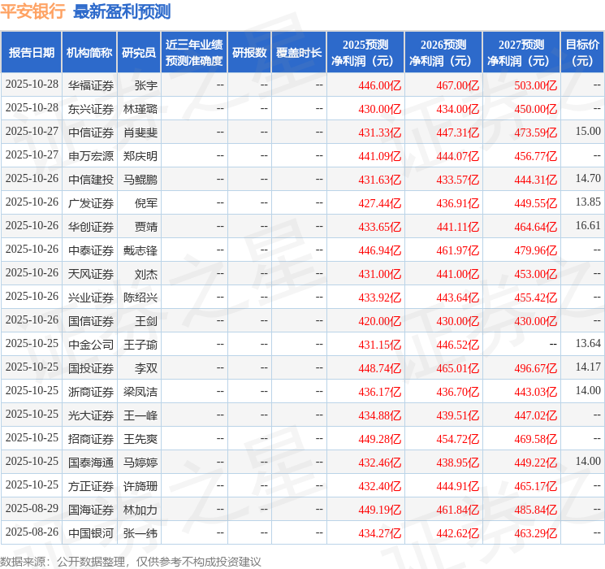Click the 机构简称 column header

[x=89, y=53]
